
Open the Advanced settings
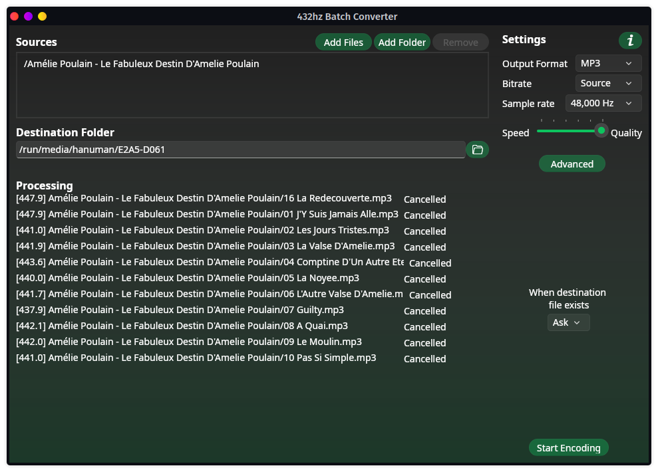click(x=572, y=163)
